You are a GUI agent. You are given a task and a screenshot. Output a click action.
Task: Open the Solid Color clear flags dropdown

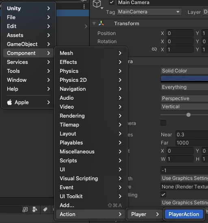[184, 71]
